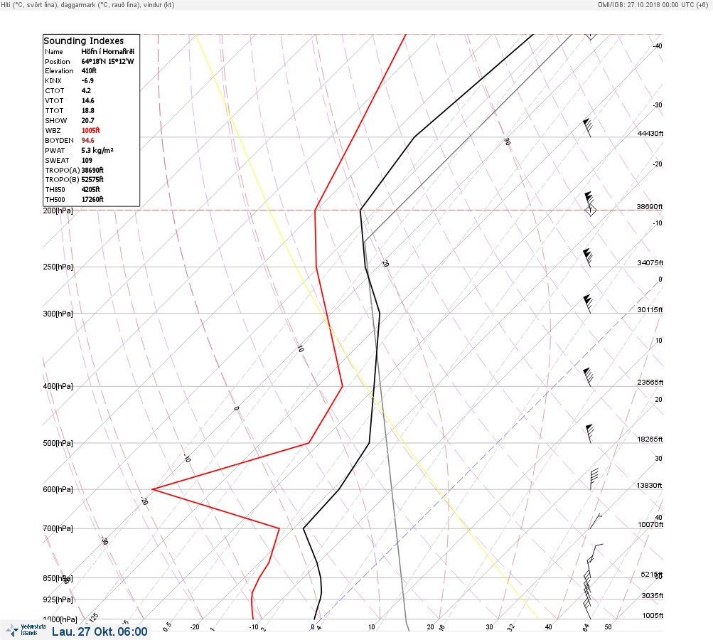Click the dew point spike at 600 hPa
The width and height of the screenshot is (713, 640).
[x=152, y=489]
